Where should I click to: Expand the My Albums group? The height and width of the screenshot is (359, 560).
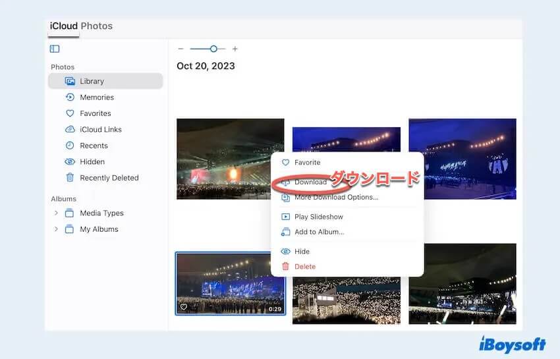56,229
